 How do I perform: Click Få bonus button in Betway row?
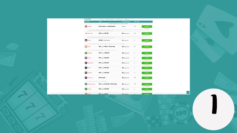coord(147,40)
